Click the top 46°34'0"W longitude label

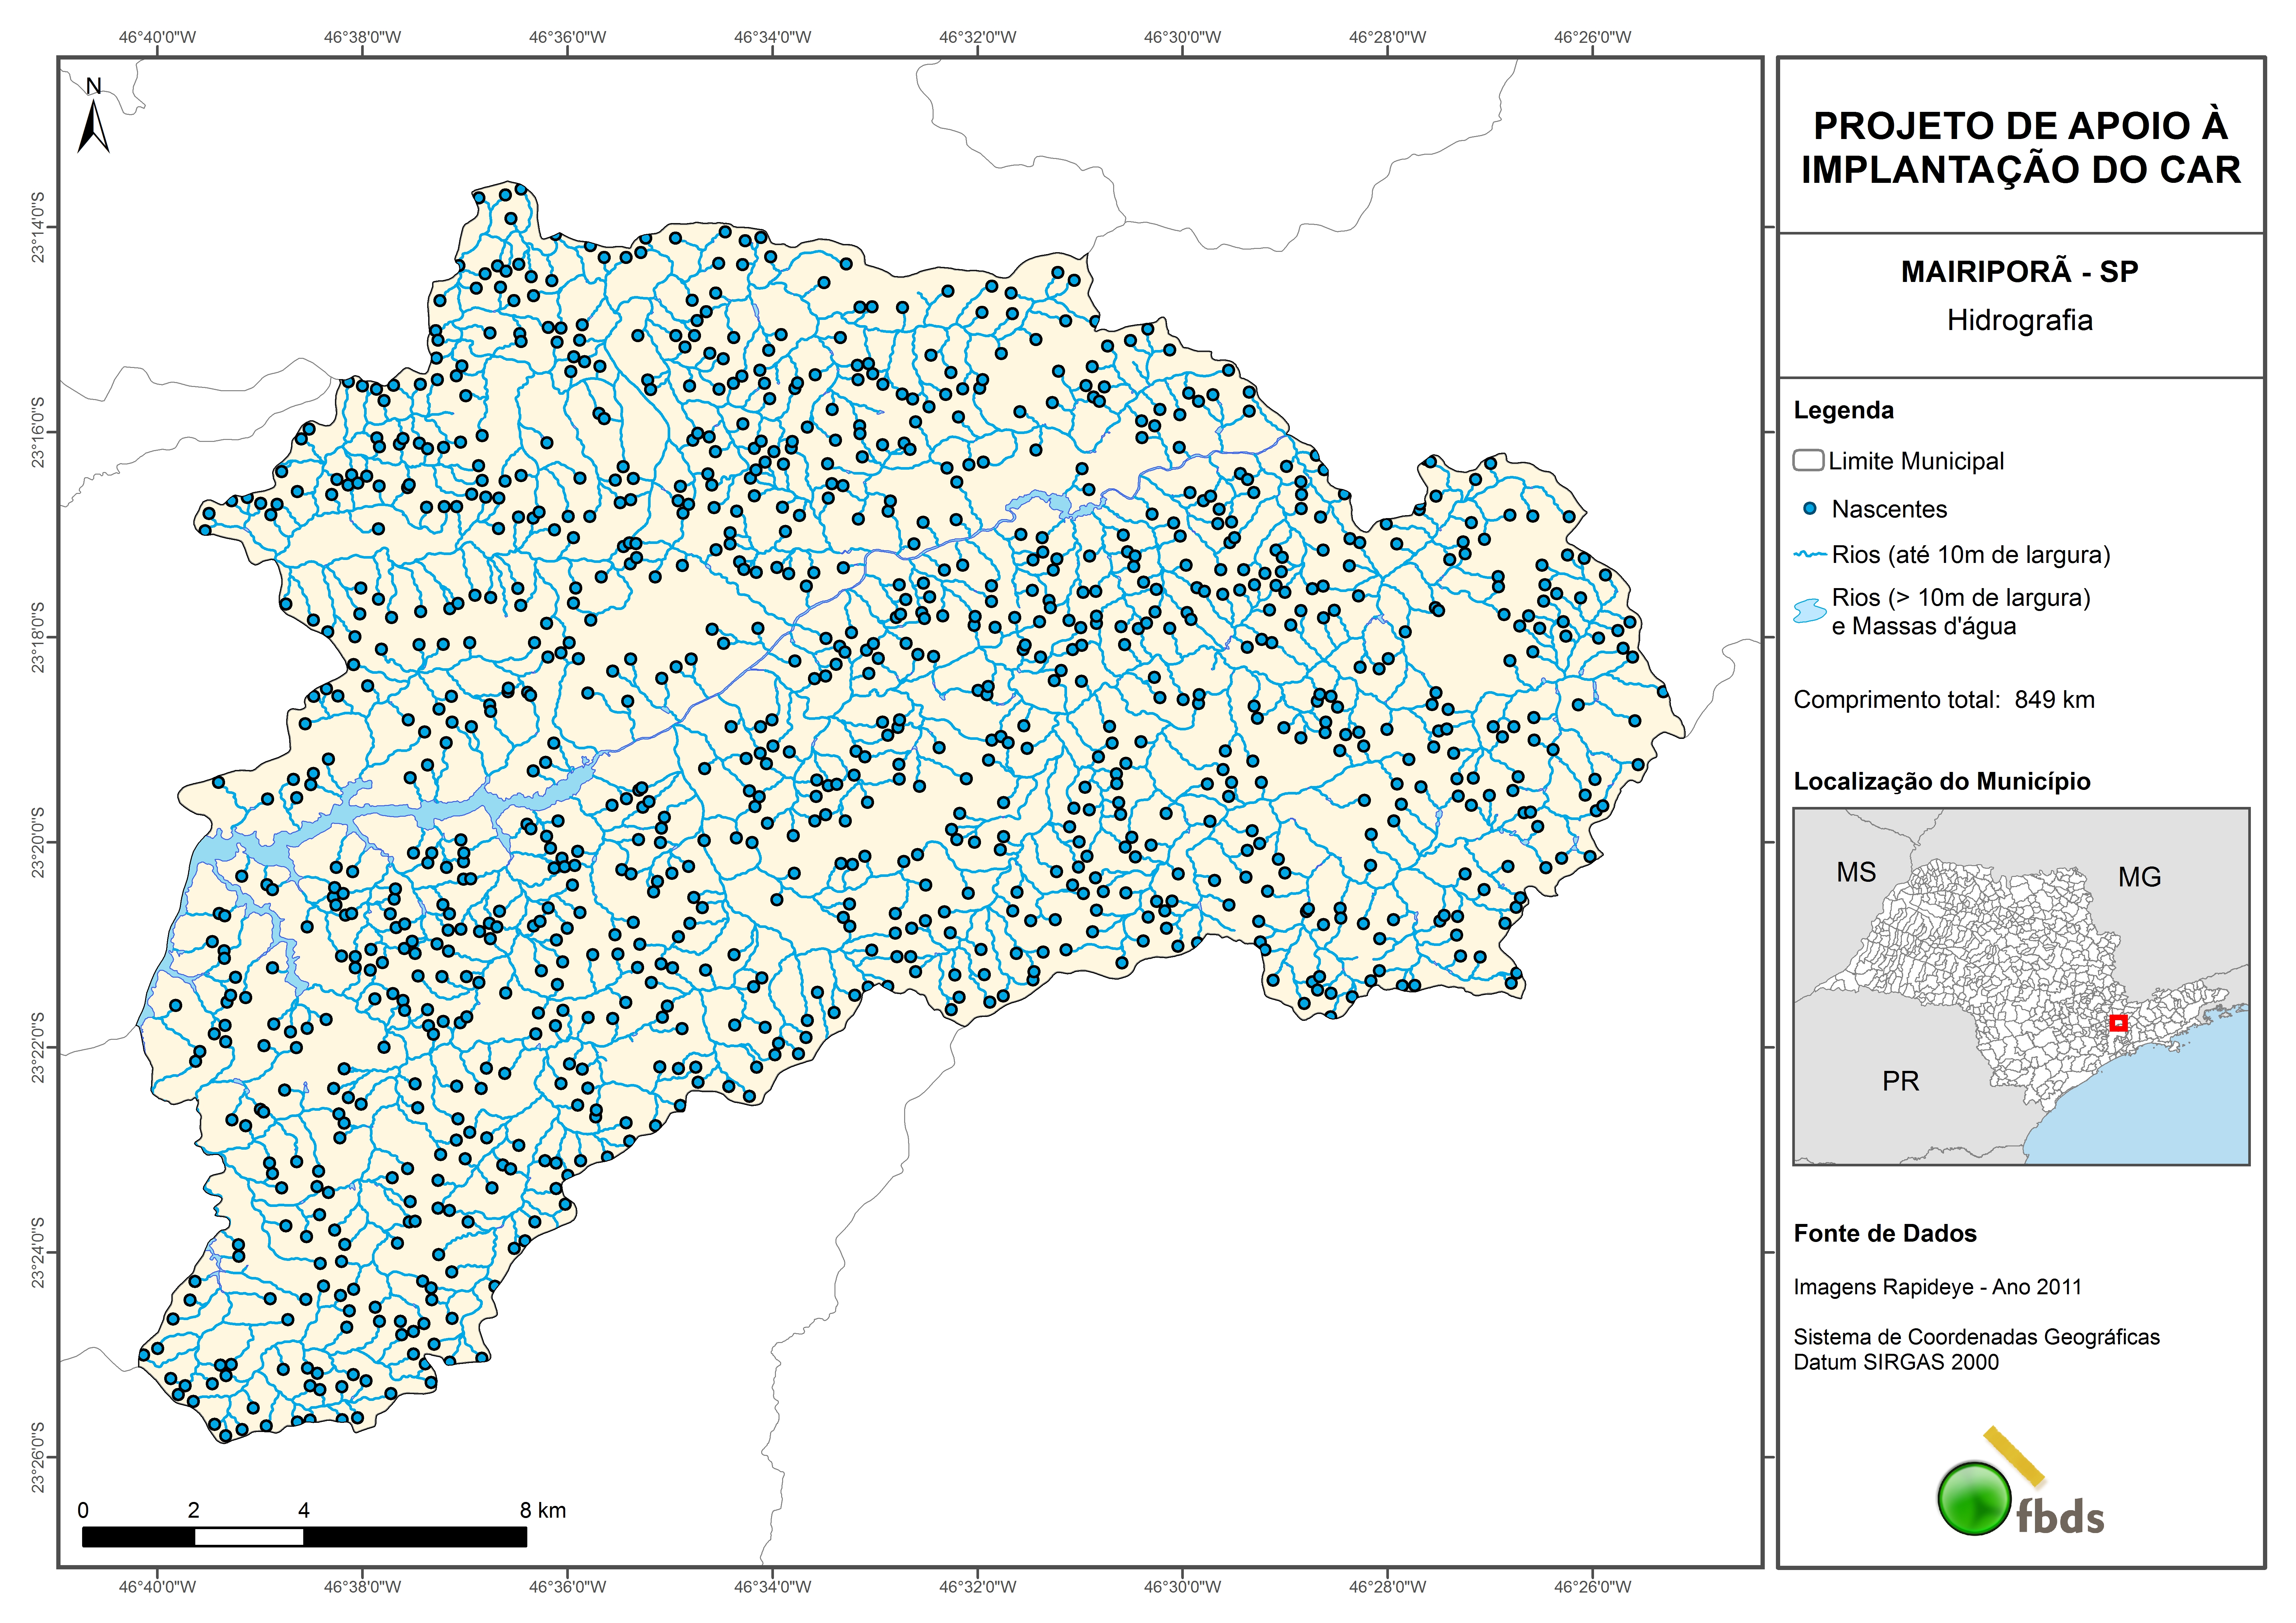772,37
